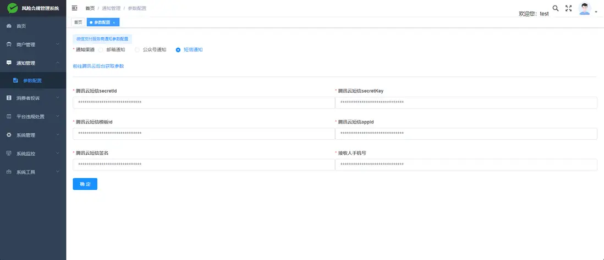Click 通知管理 in the breadcrumb
604x260 pixels.
tap(111, 8)
